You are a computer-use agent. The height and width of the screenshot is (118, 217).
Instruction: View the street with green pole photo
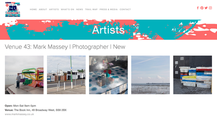[66, 75]
